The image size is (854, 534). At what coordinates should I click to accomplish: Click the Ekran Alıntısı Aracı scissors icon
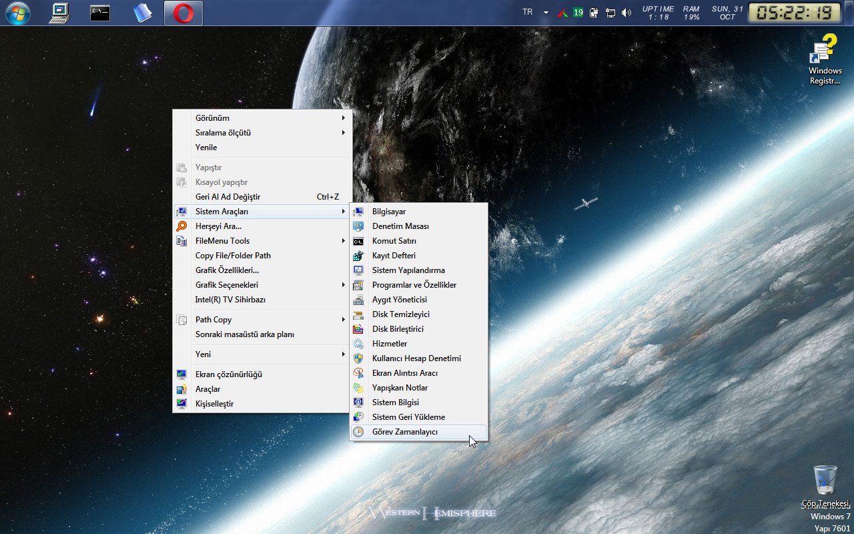[358, 373]
